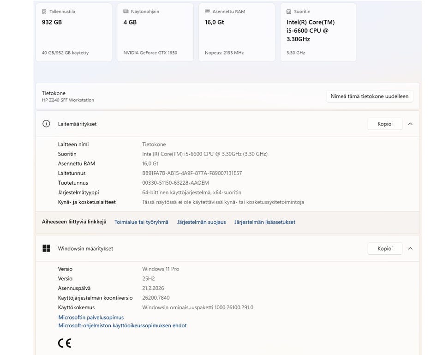Click the text Nopeus: 2133 MHz

[x=224, y=53]
